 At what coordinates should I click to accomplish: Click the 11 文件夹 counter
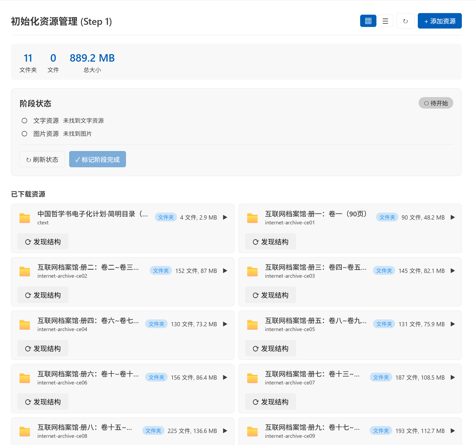point(28,63)
